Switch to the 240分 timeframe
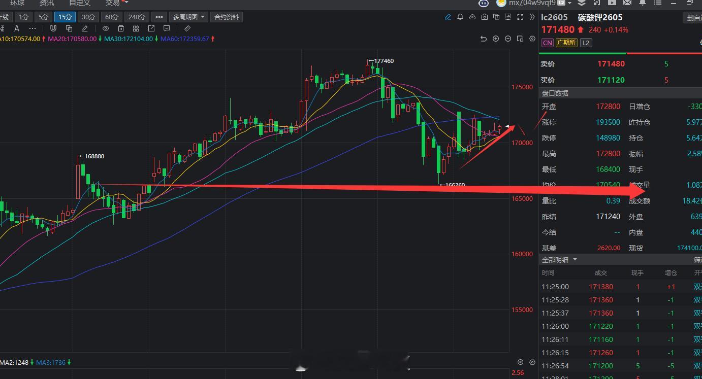702x379 pixels. (x=137, y=17)
